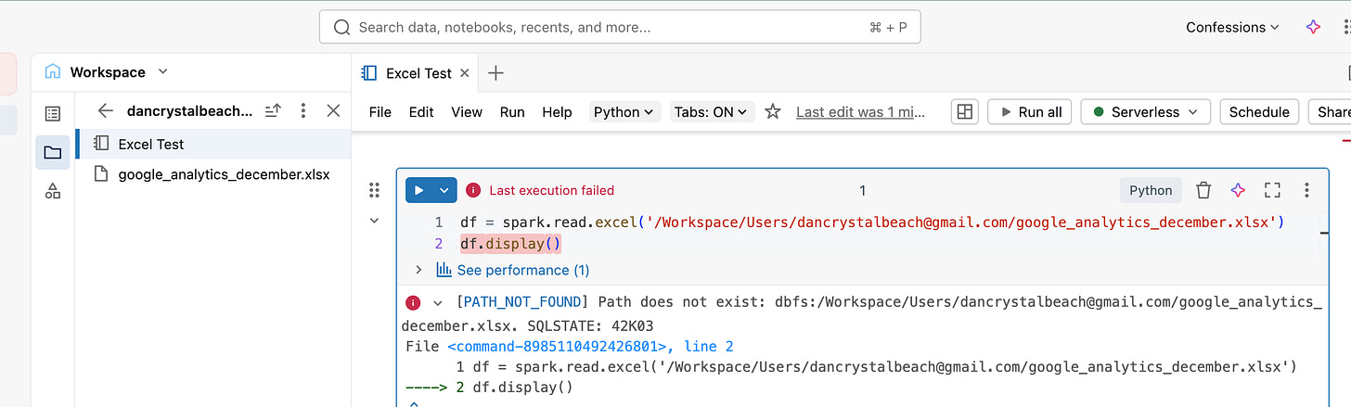
Task: Open the Assistant sparkle icon in top bar
Action: [1313, 27]
